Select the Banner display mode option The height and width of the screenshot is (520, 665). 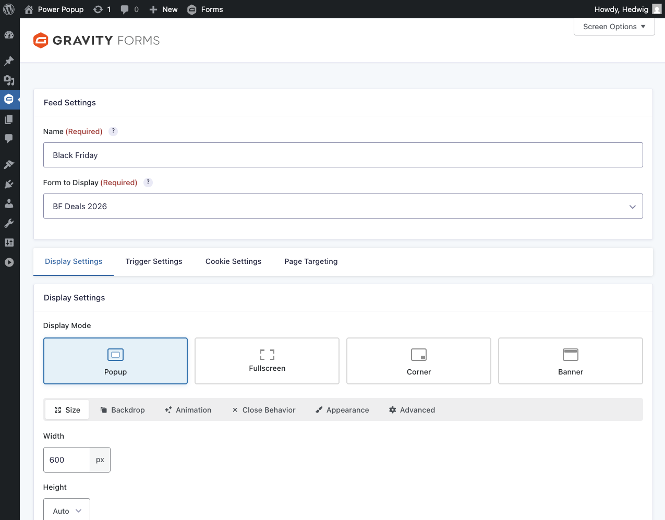click(x=570, y=361)
